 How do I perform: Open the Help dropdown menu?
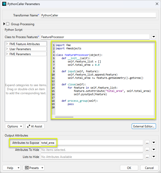tap(19, 168)
